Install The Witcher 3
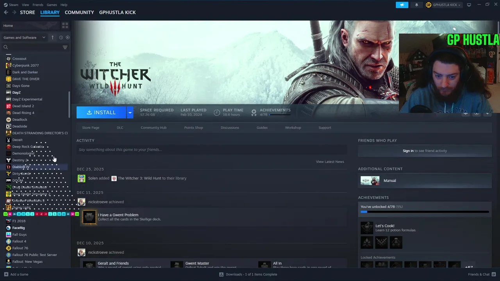 tap(101, 112)
